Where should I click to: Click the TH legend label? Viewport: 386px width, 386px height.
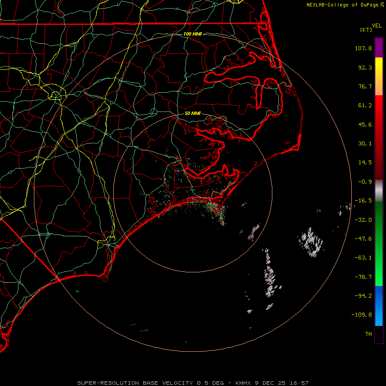(x=368, y=334)
